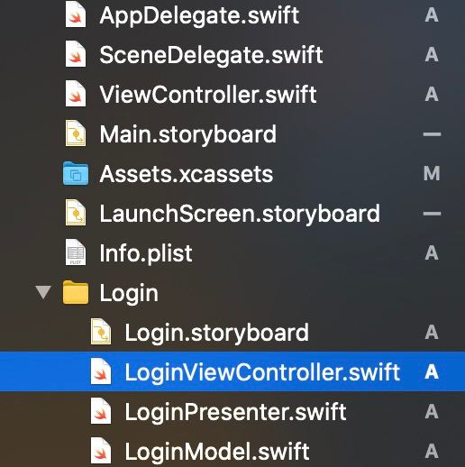The width and height of the screenshot is (465, 467).
Task: Click the LoginPresenter.swift file icon
Action: [101, 412]
